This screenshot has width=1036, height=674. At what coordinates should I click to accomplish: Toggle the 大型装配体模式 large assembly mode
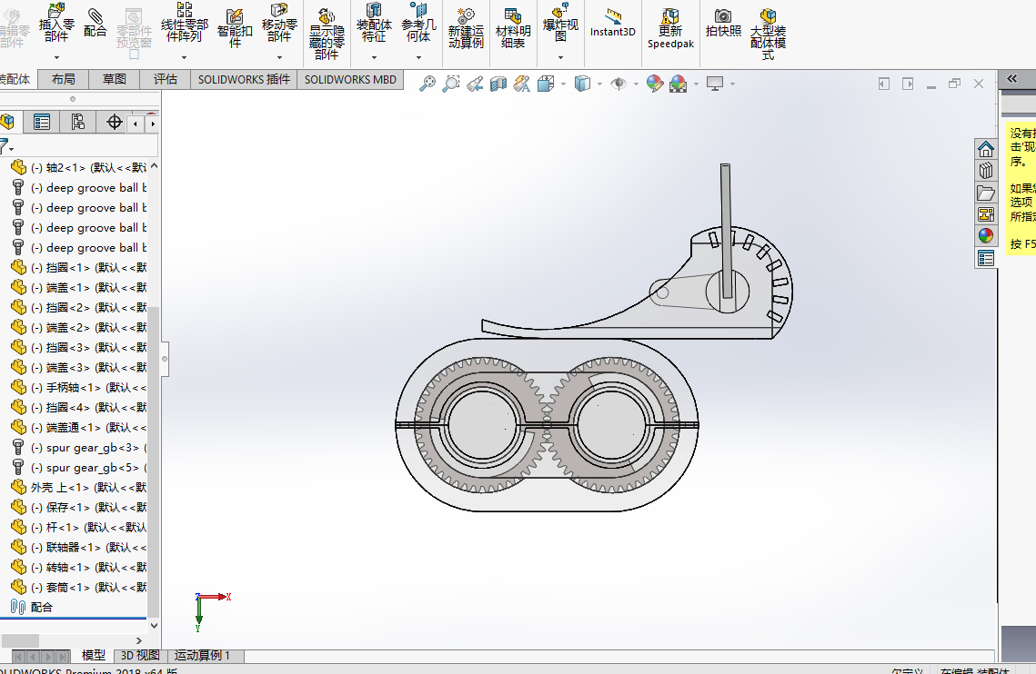[x=768, y=35]
